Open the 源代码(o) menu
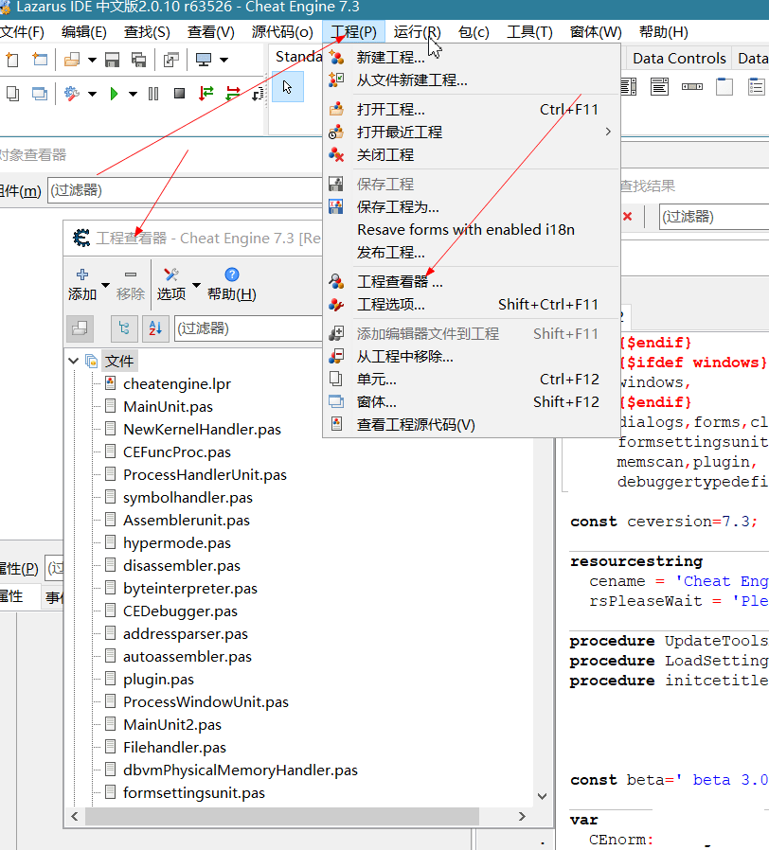769x850 pixels. pyautogui.click(x=282, y=32)
